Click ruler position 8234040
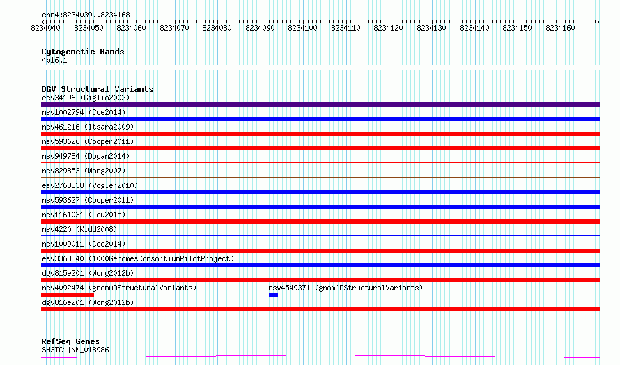The width and height of the screenshot is (620, 365). [45, 28]
